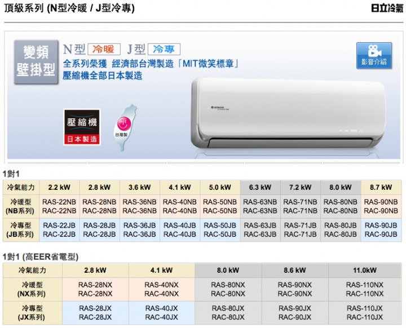The height and width of the screenshot is (328, 406).
Task: Select the 2.2 kW column header
Action: (x=59, y=188)
